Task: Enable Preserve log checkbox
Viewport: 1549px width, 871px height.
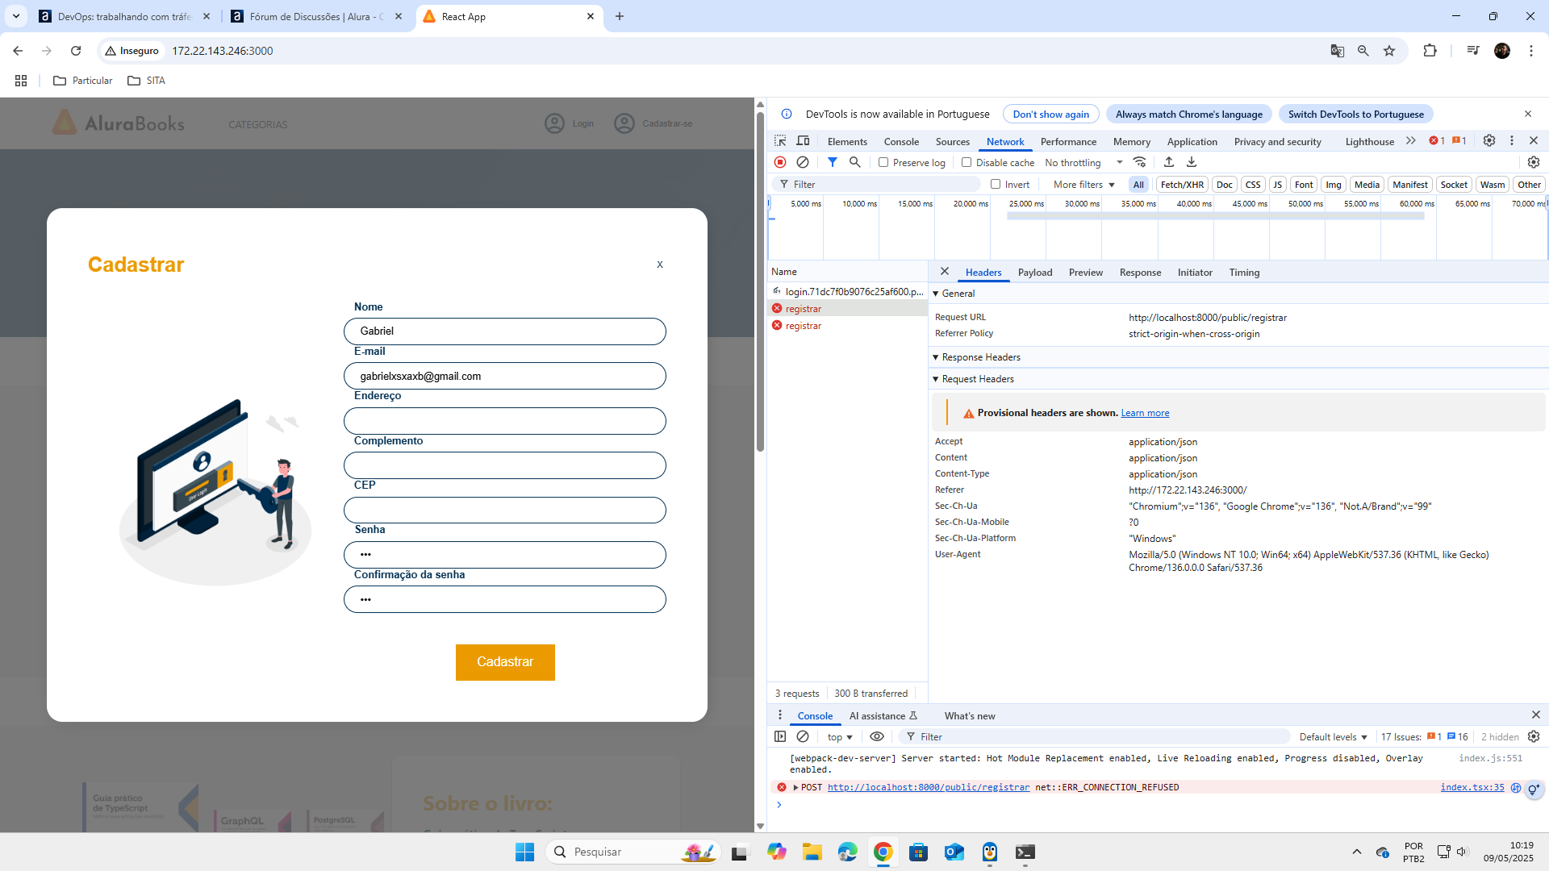Action: (x=883, y=162)
